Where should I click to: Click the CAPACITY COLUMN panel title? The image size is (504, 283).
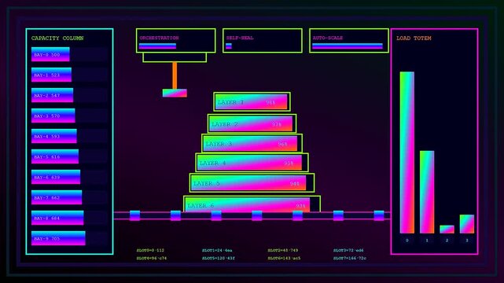[57, 38]
